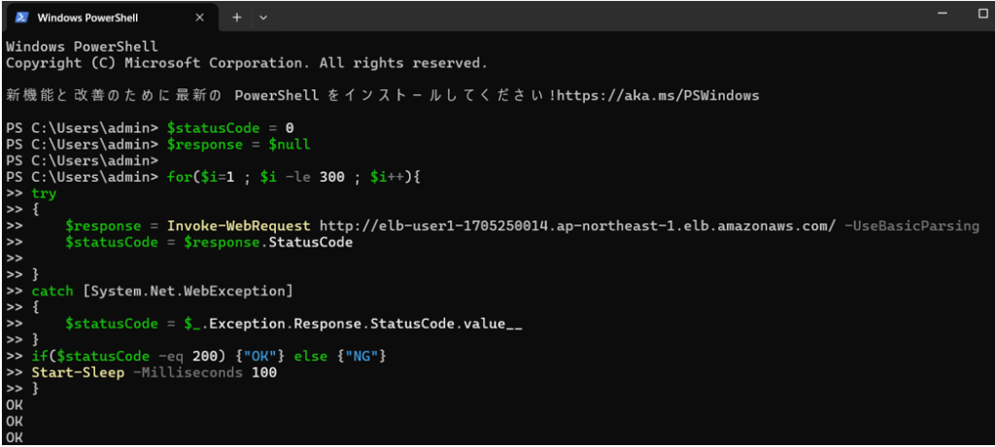Open a new tab with the plus button
Screen dimensions: 995x447
click(237, 17)
